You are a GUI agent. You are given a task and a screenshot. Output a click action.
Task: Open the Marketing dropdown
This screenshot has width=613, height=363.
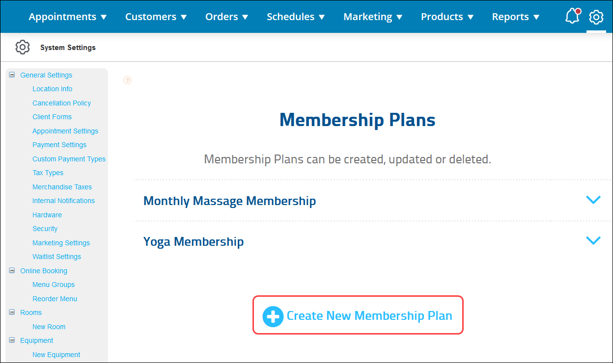coord(373,16)
